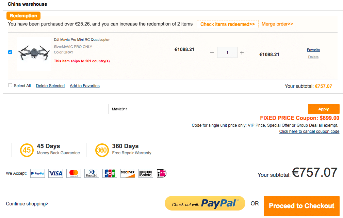Viewport: 343px width, 218px height.
Task: Apply the coupon code
Action: pyautogui.click(x=324, y=109)
